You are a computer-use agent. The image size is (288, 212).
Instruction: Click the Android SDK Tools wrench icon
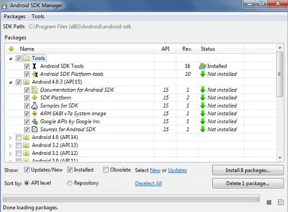pos(35,66)
